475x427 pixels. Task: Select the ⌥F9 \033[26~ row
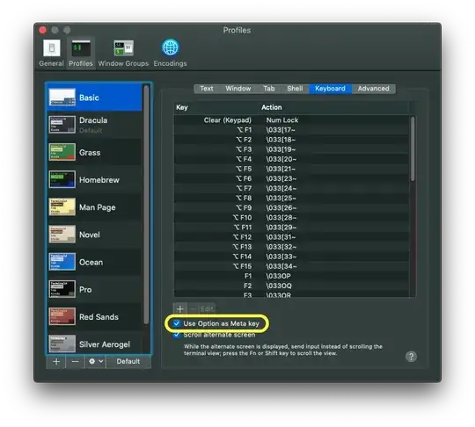click(x=291, y=207)
